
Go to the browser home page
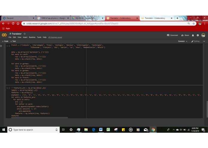click(x=18, y=23)
